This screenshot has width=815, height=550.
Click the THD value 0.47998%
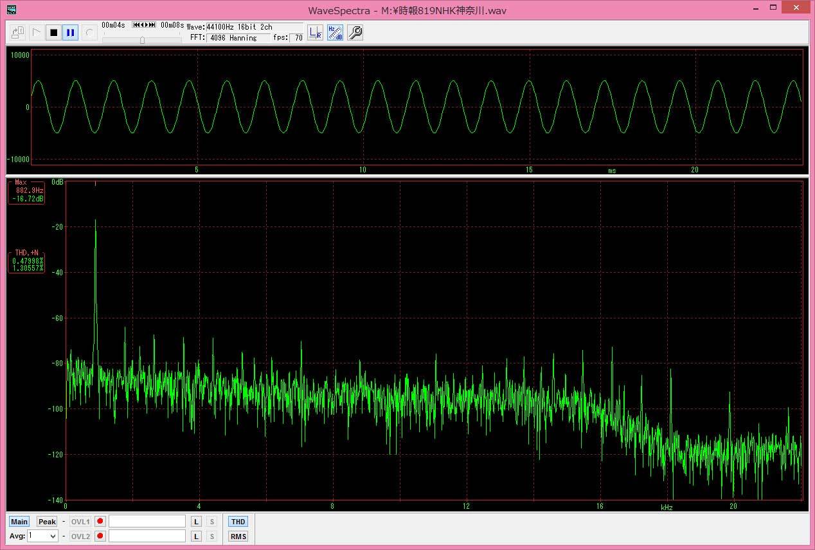click(28, 261)
